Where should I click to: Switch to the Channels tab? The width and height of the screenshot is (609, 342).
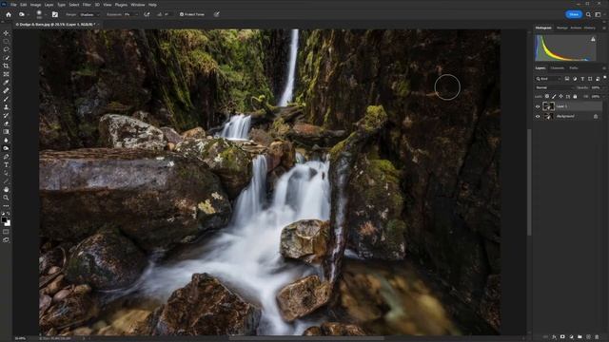click(x=558, y=67)
